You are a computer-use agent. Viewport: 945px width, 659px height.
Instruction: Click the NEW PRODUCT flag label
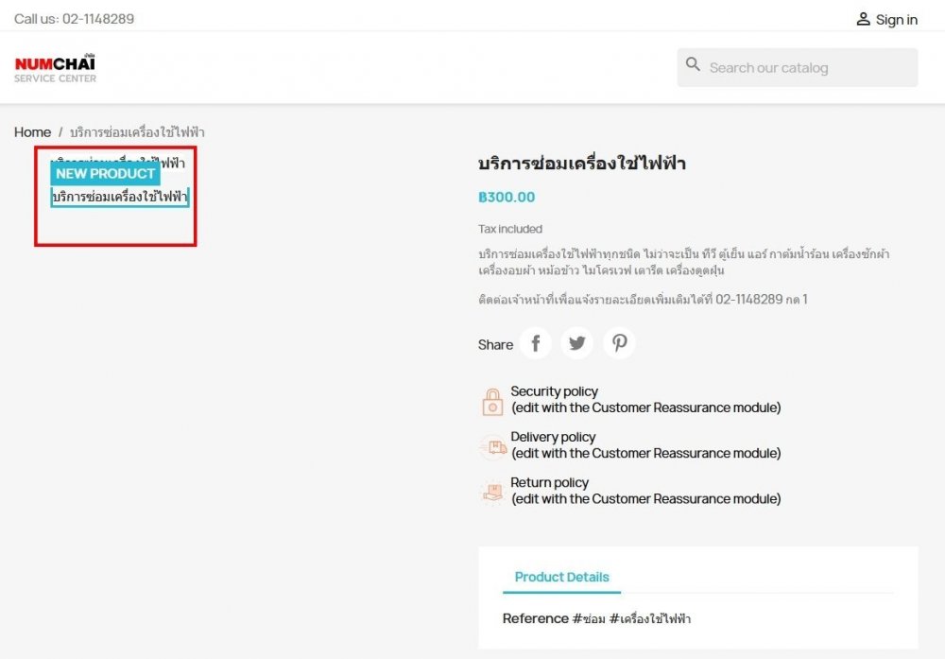point(106,174)
